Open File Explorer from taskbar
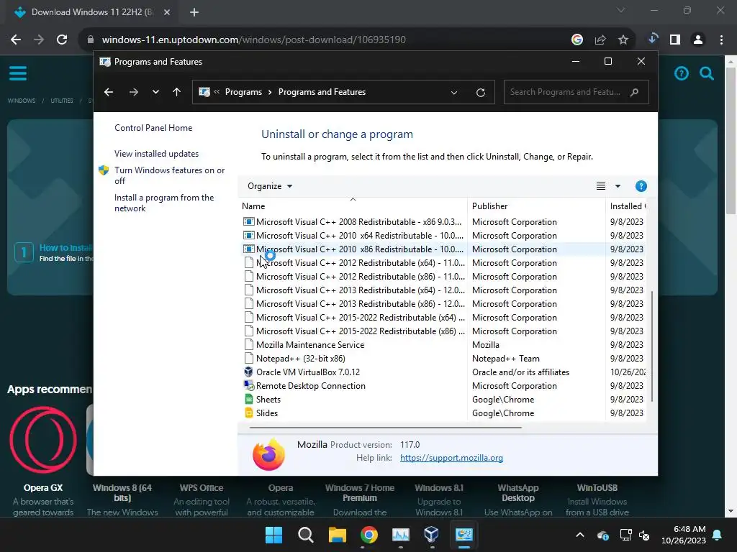 [337, 535]
